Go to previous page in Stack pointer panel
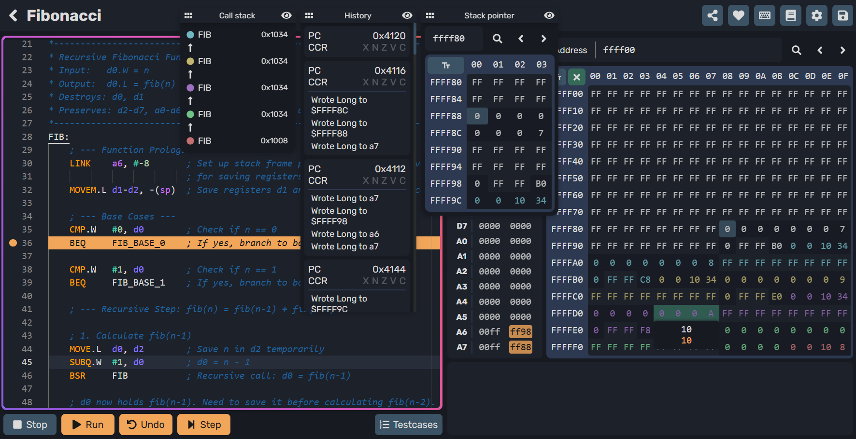 (x=521, y=39)
